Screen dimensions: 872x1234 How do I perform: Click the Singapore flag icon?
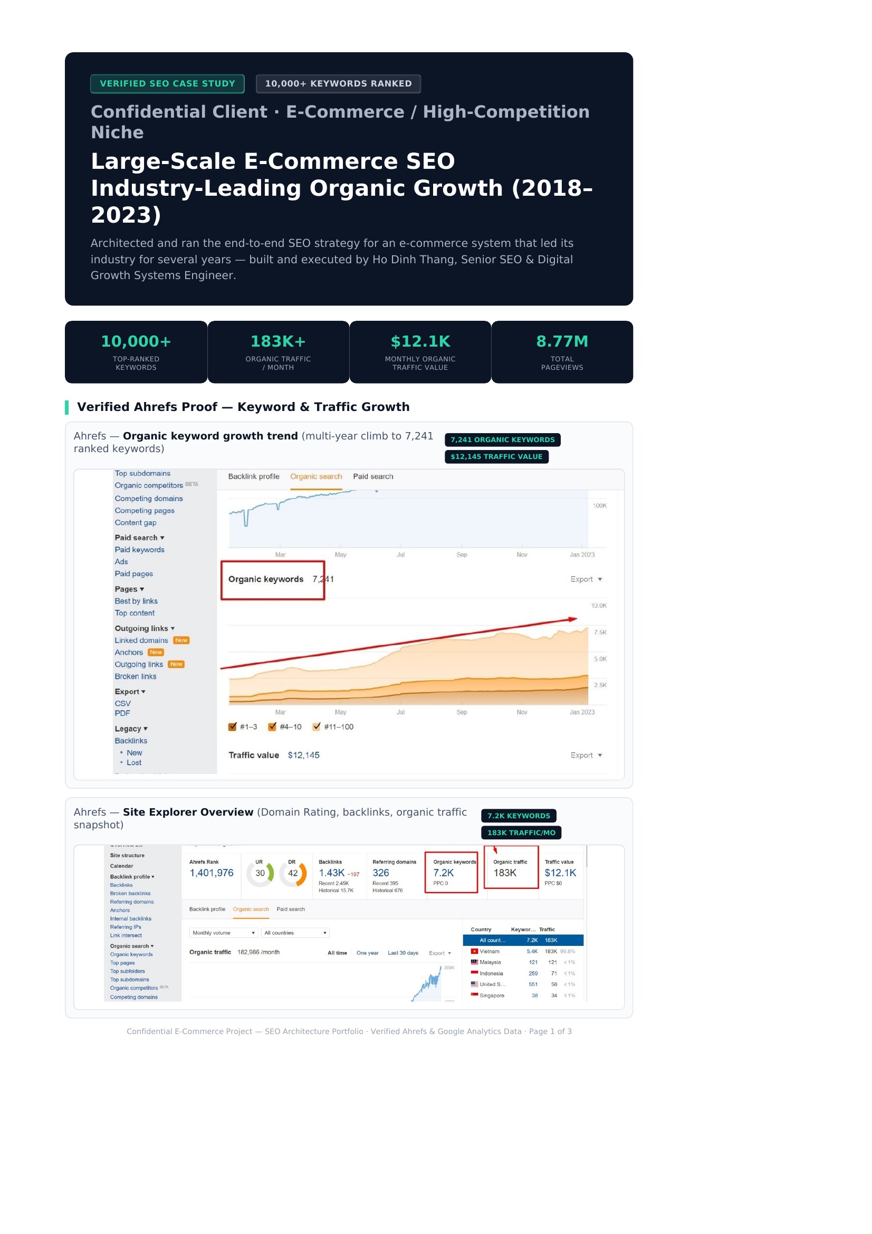coord(474,995)
